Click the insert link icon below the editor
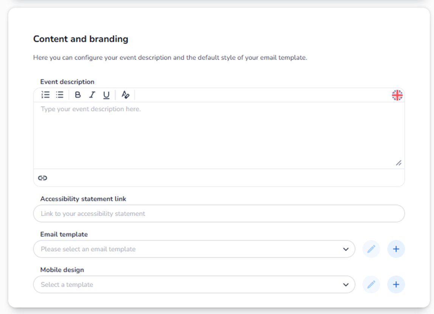434x314 pixels. 42,178
